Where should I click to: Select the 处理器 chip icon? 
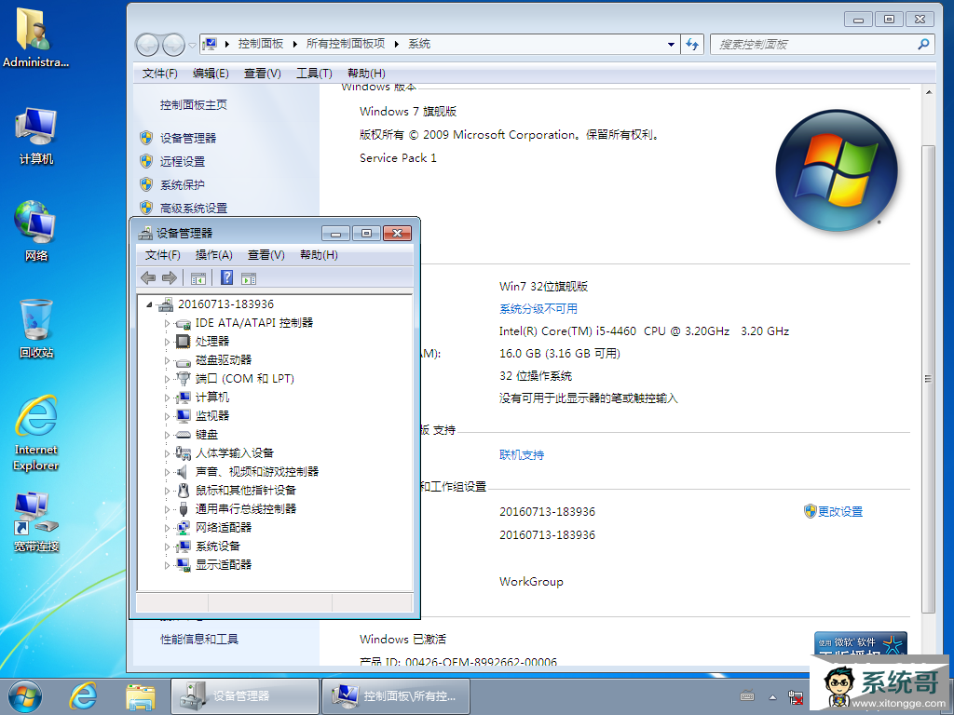pos(184,342)
